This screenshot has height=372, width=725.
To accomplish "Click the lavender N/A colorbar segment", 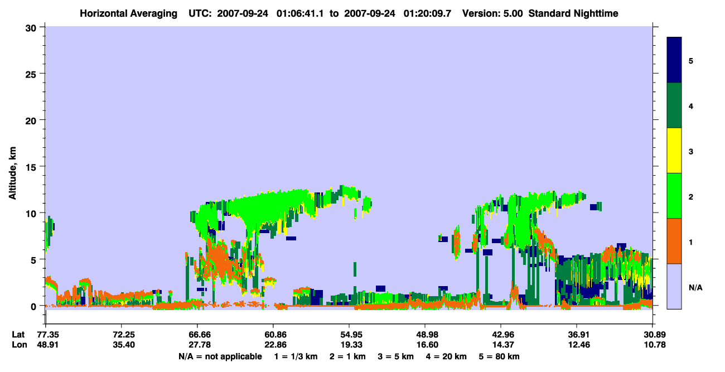I will (674, 286).
